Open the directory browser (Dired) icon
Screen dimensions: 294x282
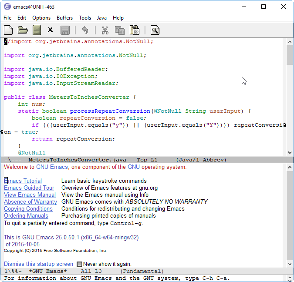point(37,30)
